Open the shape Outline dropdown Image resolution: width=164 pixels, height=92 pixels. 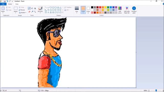[x=68, y=7]
